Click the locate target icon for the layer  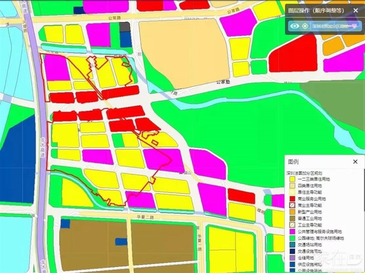[x=305, y=26]
